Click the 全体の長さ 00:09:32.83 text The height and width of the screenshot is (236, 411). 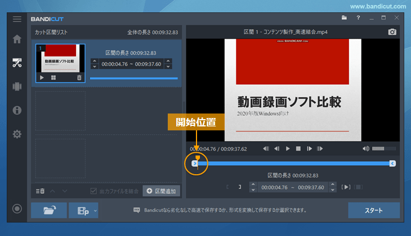[153, 33]
